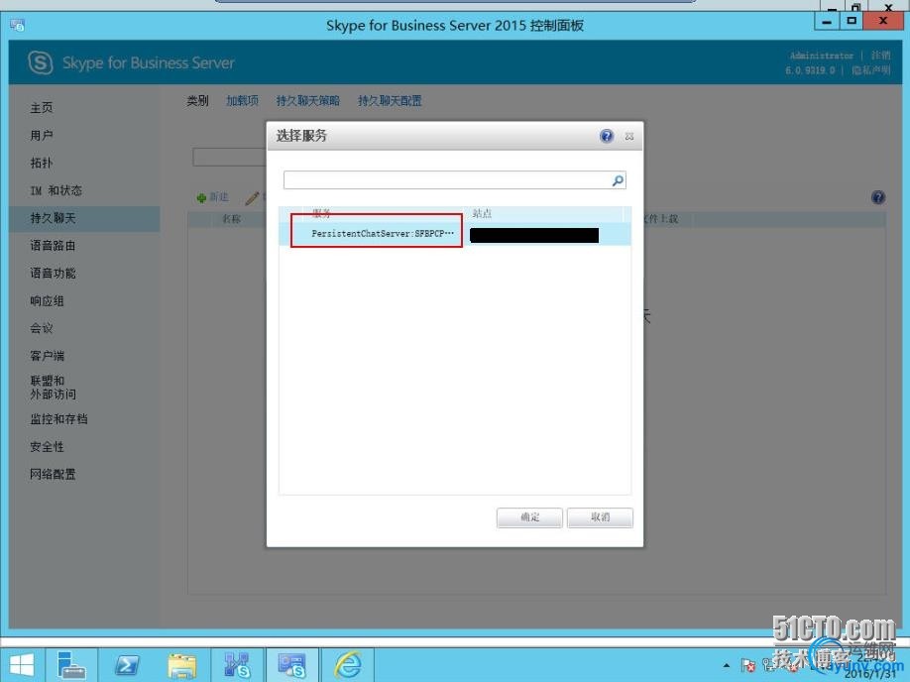Open 联盟和外部访问 in the left navigation
The image size is (910, 682).
(x=53, y=388)
